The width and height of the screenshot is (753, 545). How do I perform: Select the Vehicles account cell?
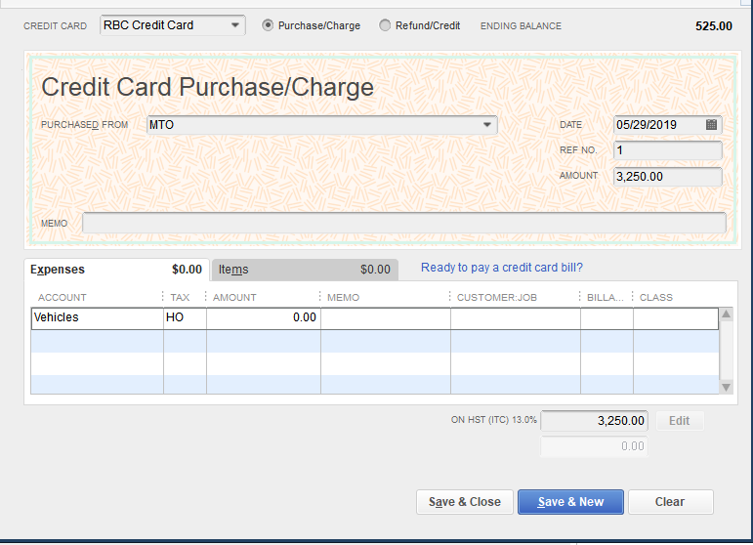click(97, 317)
